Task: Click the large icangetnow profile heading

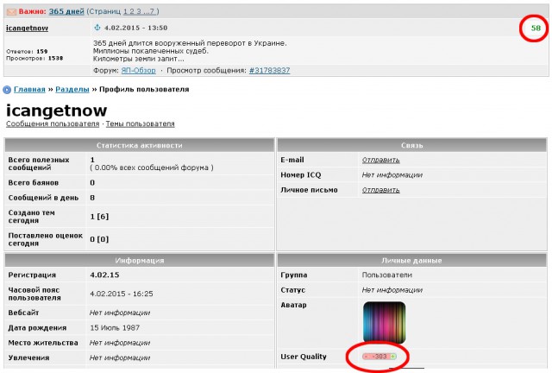Action: (x=56, y=111)
